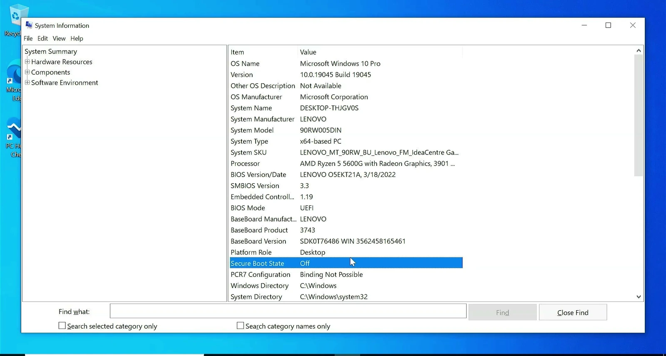Click the System Information title bar icon

coord(29,25)
